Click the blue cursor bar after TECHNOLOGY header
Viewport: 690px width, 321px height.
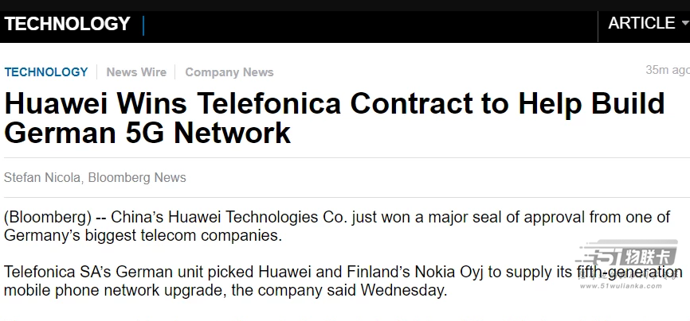point(143,25)
